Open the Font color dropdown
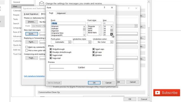This screenshot has width=181, height=102. coord(70,42)
